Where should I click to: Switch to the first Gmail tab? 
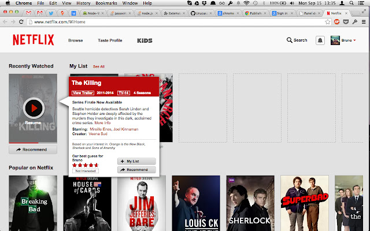tap(28, 13)
